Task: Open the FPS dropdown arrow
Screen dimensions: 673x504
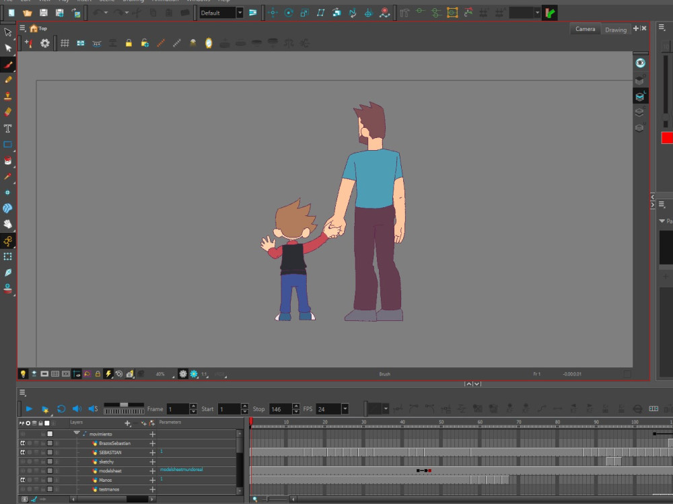Action: [345, 409]
